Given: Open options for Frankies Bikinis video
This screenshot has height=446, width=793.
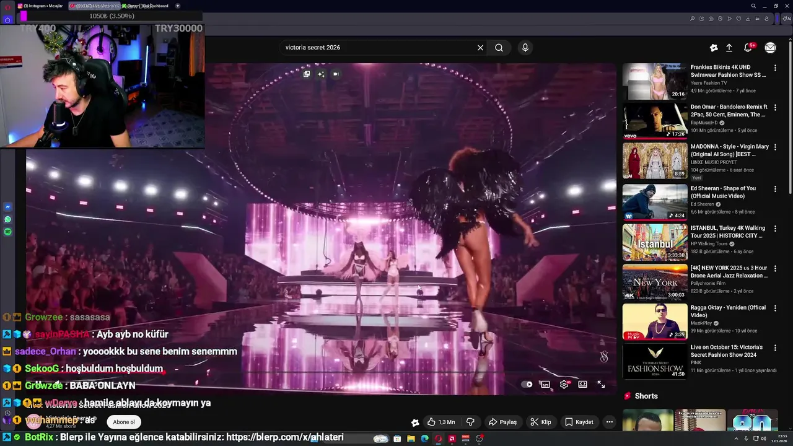Looking at the screenshot, I should [x=775, y=68].
